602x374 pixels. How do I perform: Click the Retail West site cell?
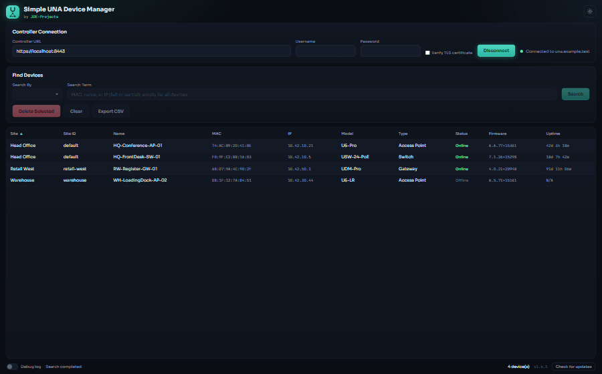(x=22, y=168)
